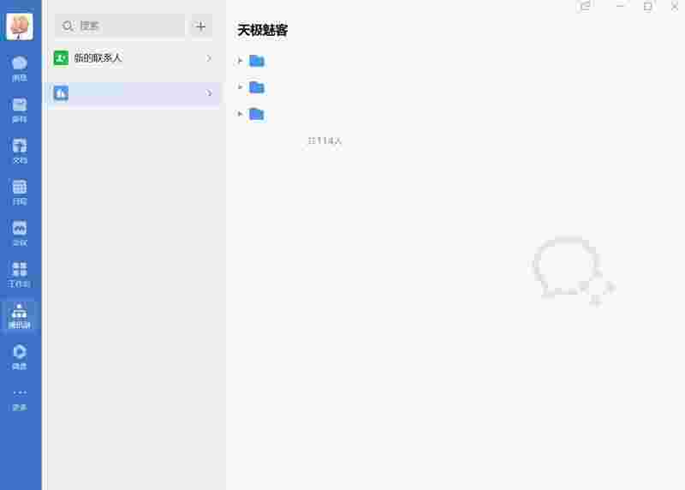The height and width of the screenshot is (490, 685).
Task: Expand the third department folder arrow
Action: (x=240, y=114)
